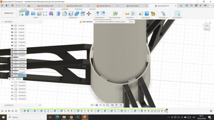Click the Move/Copy arrows tool icon
This screenshot has width=214, height=120.
[x=89, y=14]
